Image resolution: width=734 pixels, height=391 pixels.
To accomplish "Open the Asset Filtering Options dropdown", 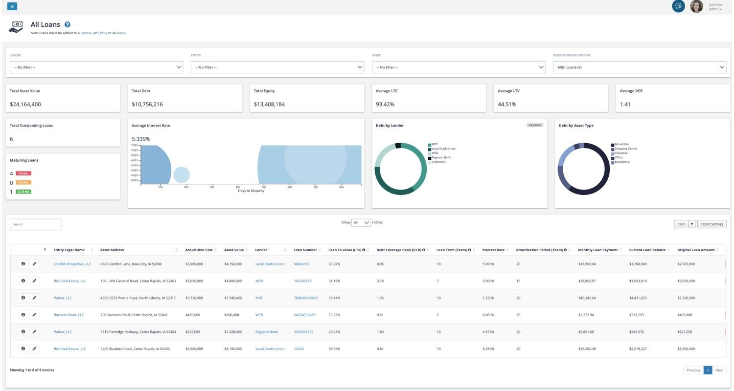I will pos(639,67).
